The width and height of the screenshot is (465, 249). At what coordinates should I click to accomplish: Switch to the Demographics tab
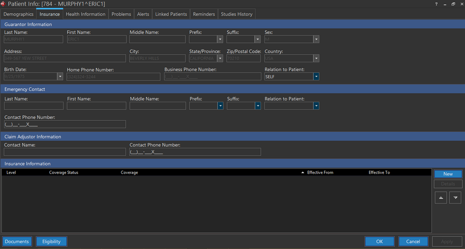tap(19, 14)
